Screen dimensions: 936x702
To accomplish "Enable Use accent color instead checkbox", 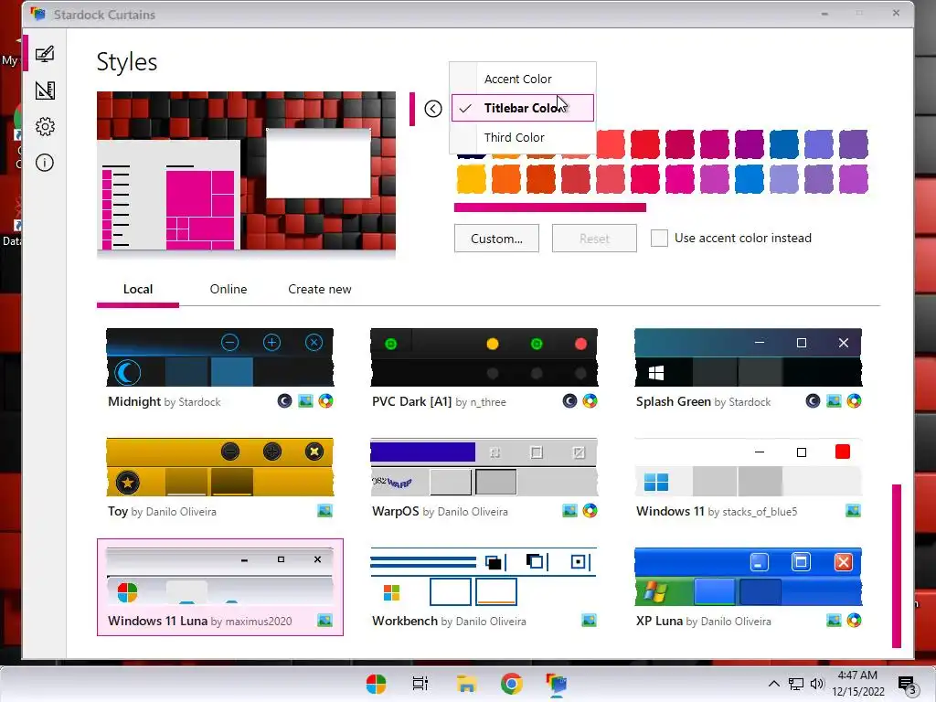I will 659,239.
